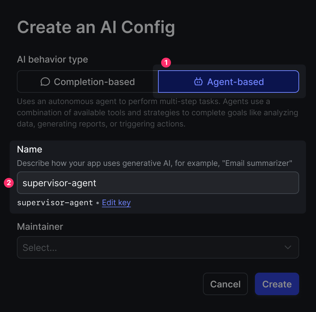Click the Name field label

(29, 149)
